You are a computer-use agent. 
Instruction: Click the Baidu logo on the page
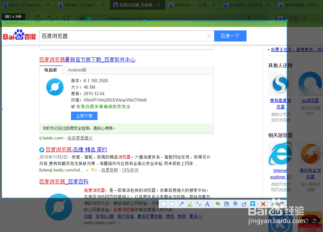(x=19, y=35)
